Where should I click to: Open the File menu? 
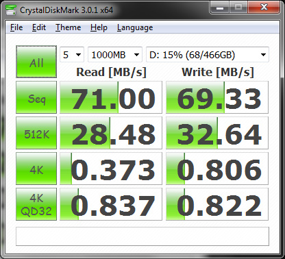(x=16, y=27)
